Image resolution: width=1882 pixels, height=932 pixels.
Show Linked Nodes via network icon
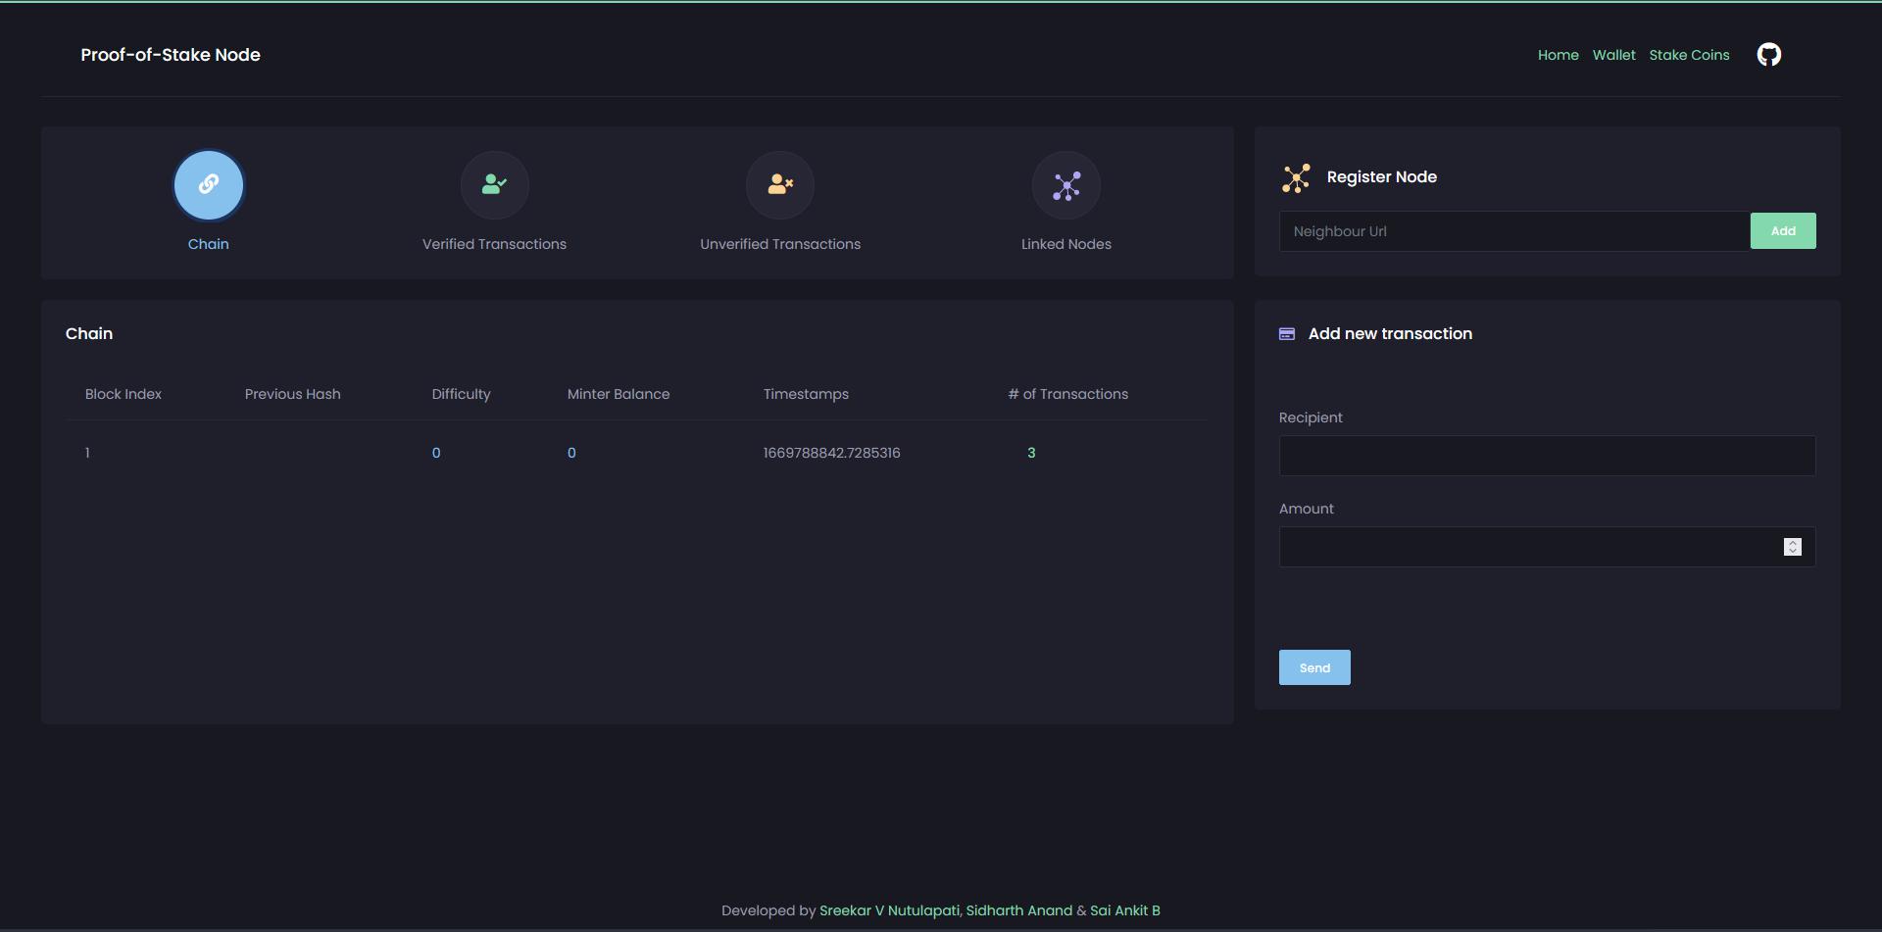(1066, 185)
